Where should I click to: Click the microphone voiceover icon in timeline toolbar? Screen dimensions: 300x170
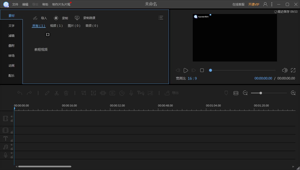(x=131, y=93)
